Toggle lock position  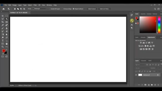click(145, 71)
